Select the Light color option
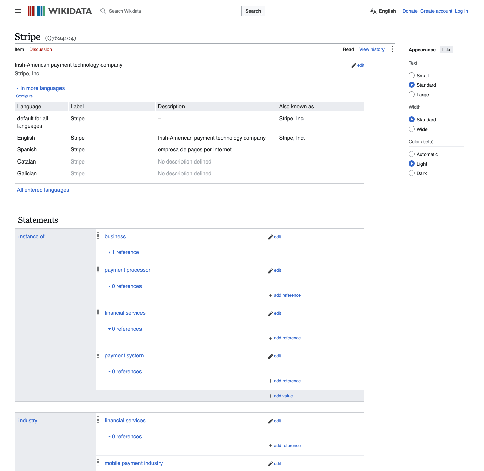The image size is (484, 471). pos(412,164)
